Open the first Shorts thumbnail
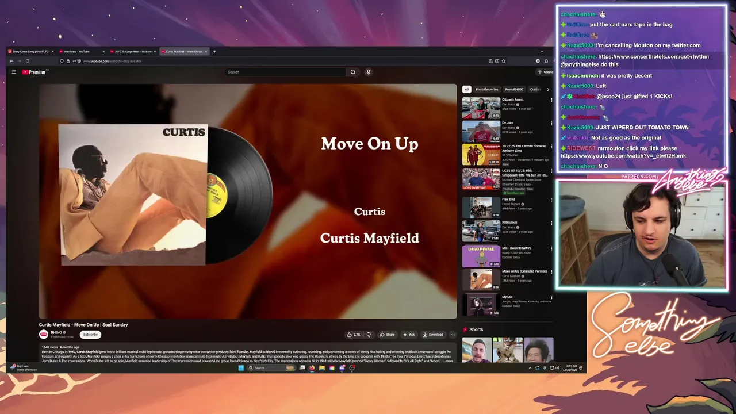 (477, 350)
